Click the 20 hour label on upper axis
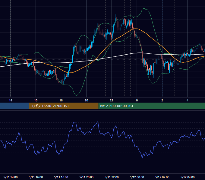 86,100
